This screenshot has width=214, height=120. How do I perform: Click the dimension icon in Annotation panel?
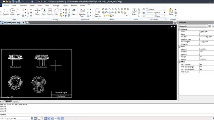[x=88, y=10]
